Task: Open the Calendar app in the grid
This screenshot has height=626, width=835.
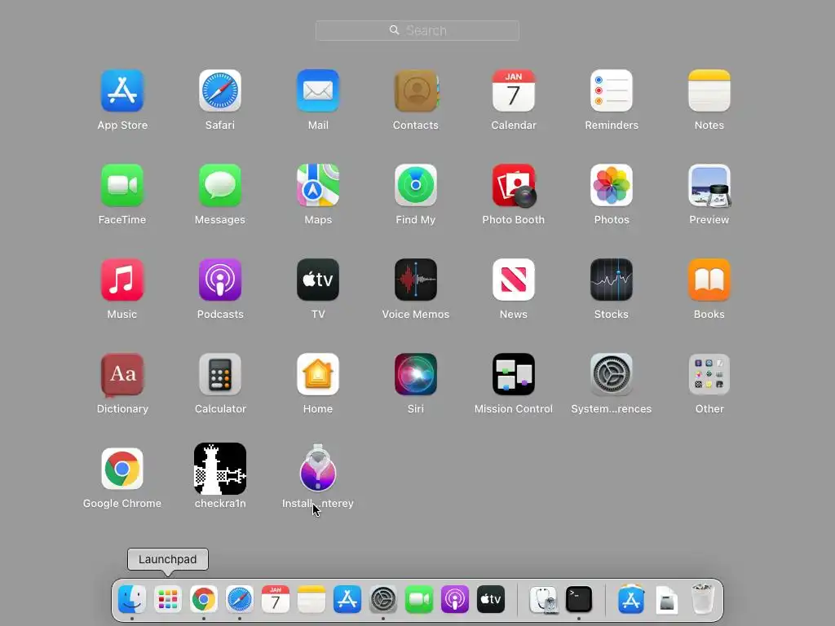Action: pos(514,90)
